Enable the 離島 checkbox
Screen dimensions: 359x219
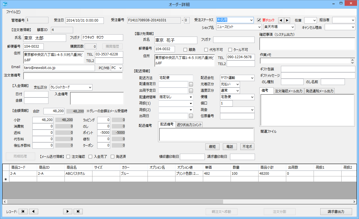pos(186,50)
